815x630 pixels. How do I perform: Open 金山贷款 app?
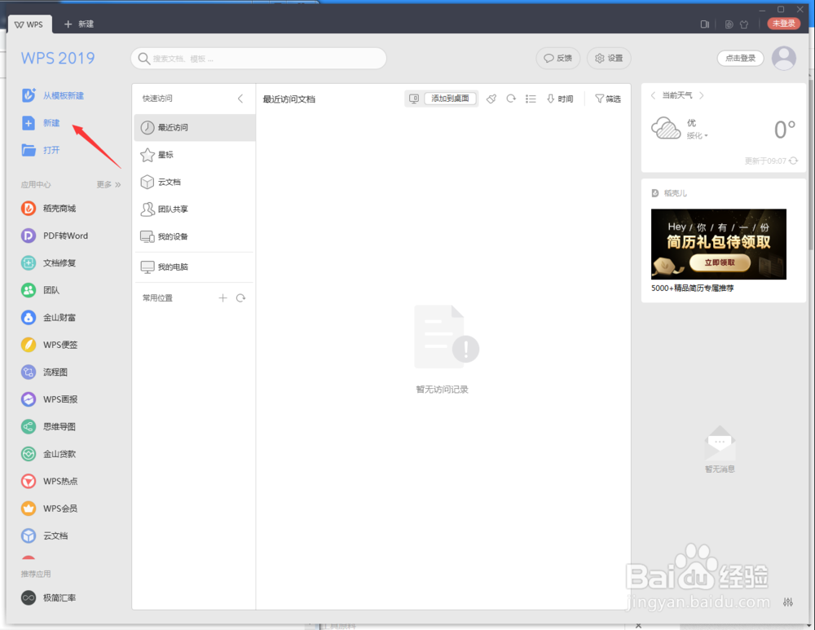[x=48, y=454]
